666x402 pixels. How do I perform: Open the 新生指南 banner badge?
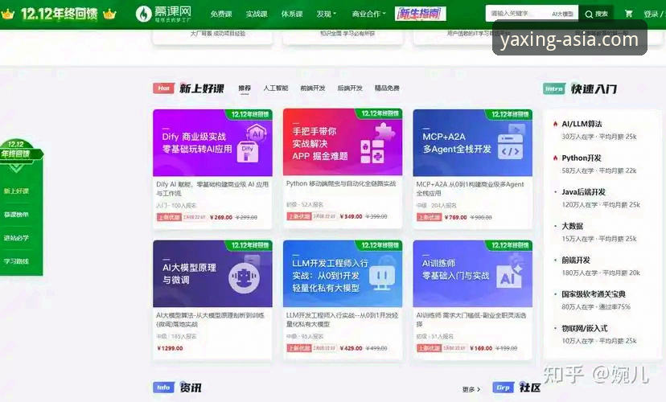point(420,14)
